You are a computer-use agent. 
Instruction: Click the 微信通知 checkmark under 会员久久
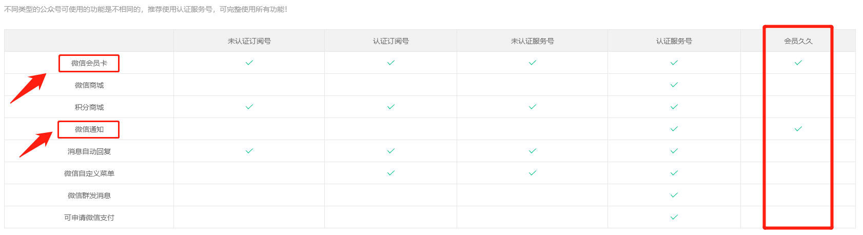(x=798, y=129)
